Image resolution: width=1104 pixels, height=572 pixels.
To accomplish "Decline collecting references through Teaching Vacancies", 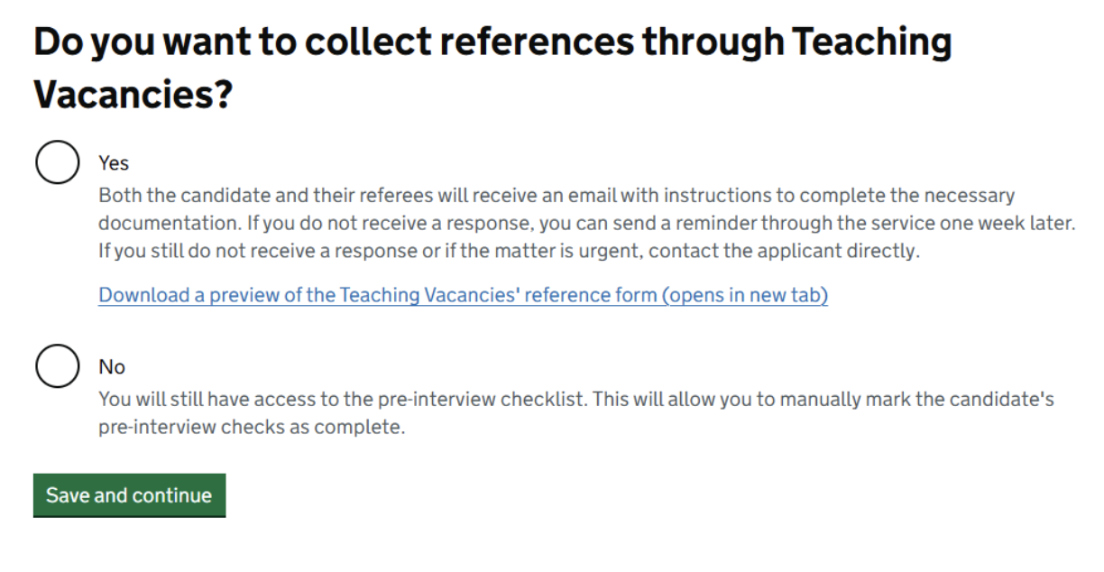I will click(57, 366).
